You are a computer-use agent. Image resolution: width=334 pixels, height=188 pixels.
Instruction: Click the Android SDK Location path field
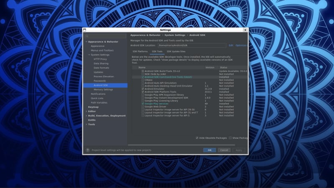tap(192, 46)
